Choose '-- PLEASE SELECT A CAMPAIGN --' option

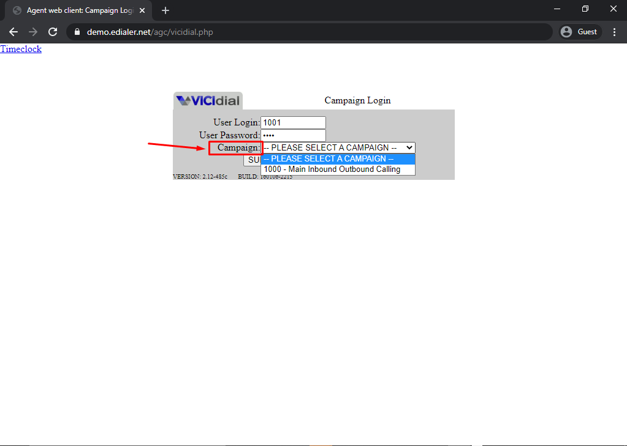(338, 158)
